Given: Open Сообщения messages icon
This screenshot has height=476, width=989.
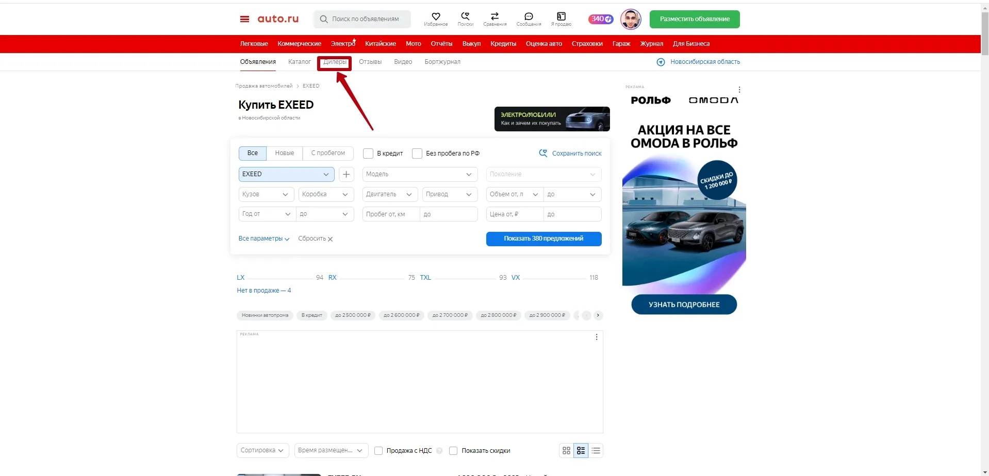Looking at the screenshot, I should 529,17.
